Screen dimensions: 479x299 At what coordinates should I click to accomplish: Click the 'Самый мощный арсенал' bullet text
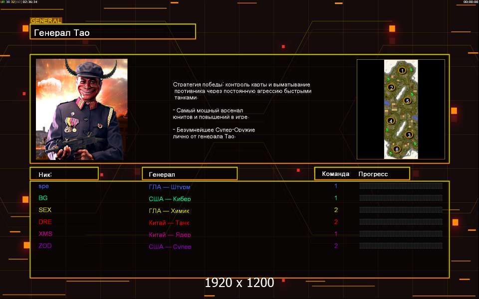tap(211, 114)
